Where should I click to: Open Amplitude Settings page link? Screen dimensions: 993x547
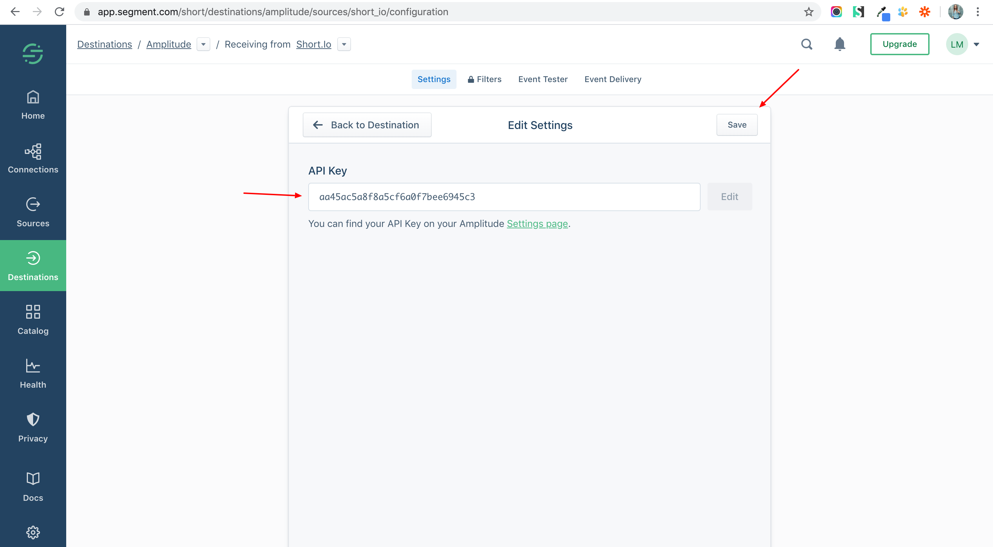click(537, 223)
